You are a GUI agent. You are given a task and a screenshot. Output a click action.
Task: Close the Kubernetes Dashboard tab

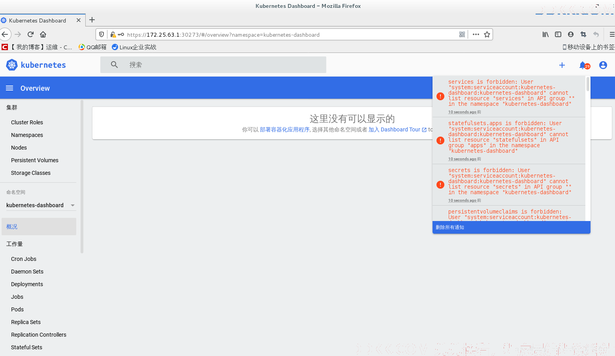click(x=79, y=20)
